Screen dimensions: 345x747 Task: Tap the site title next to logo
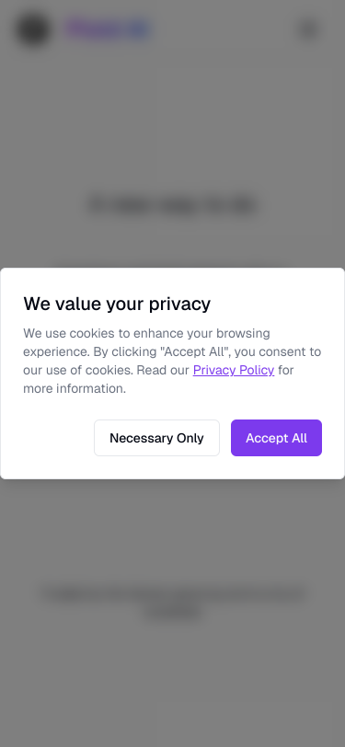109,29
